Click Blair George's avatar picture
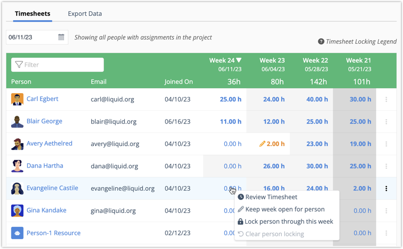 17,122
